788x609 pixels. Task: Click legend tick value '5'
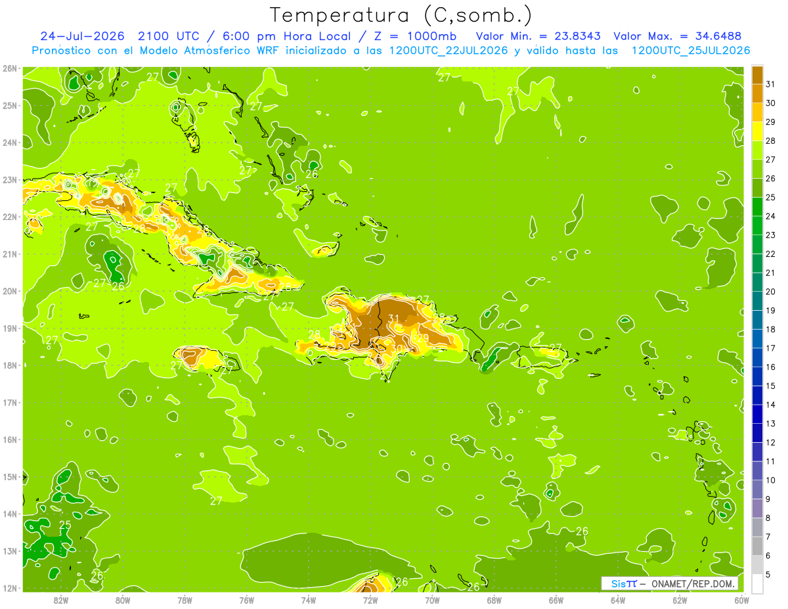click(x=768, y=575)
